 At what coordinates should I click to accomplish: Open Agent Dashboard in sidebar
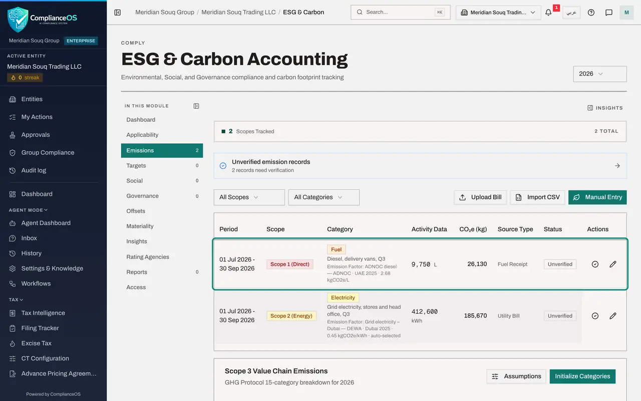click(53, 223)
